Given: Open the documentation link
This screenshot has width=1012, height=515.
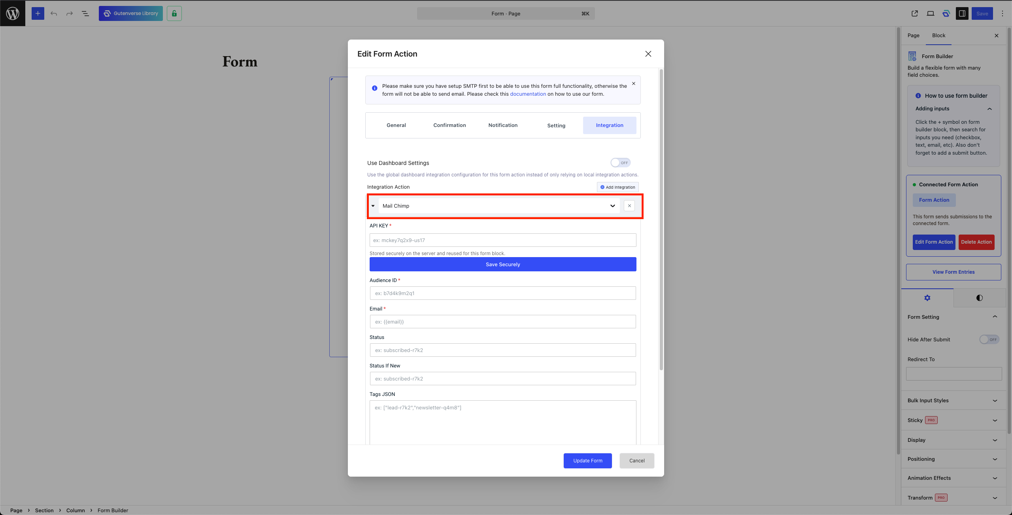Looking at the screenshot, I should tap(528, 94).
